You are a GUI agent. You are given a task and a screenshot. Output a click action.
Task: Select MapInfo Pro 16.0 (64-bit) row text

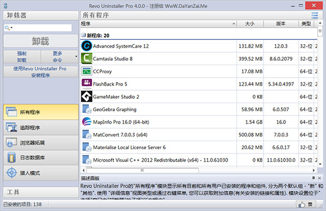(x=121, y=122)
